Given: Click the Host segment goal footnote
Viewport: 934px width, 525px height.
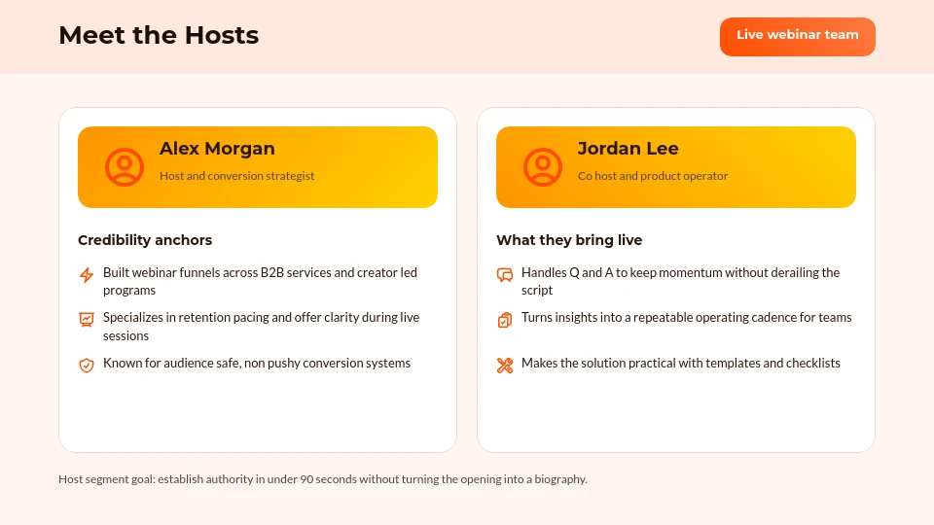Looking at the screenshot, I should pyautogui.click(x=322, y=479).
